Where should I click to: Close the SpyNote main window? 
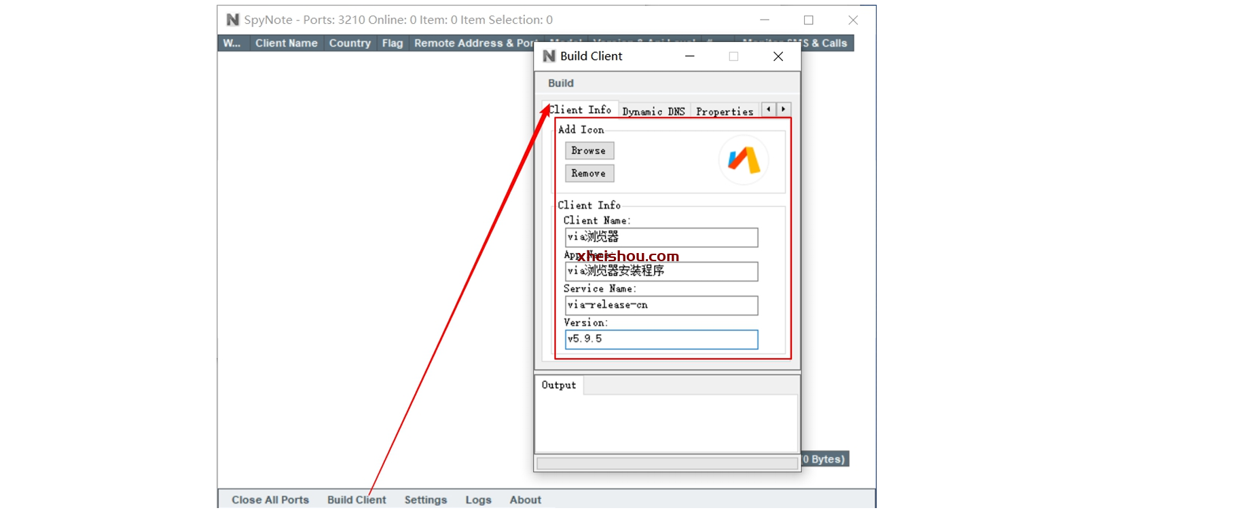pos(853,20)
